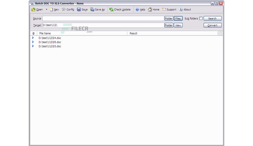Click the @ column header
253x146 pixels.
pyautogui.click(x=33, y=33)
